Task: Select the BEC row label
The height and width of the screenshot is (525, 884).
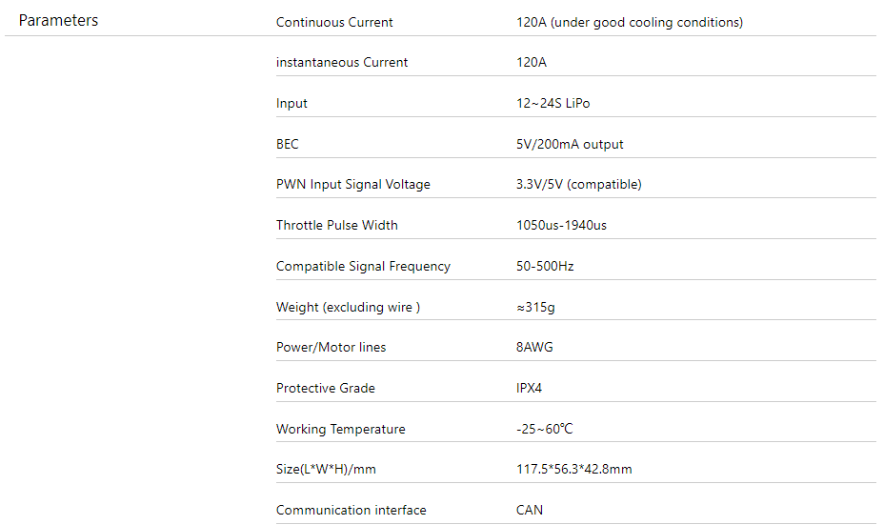Action: tap(288, 144)
